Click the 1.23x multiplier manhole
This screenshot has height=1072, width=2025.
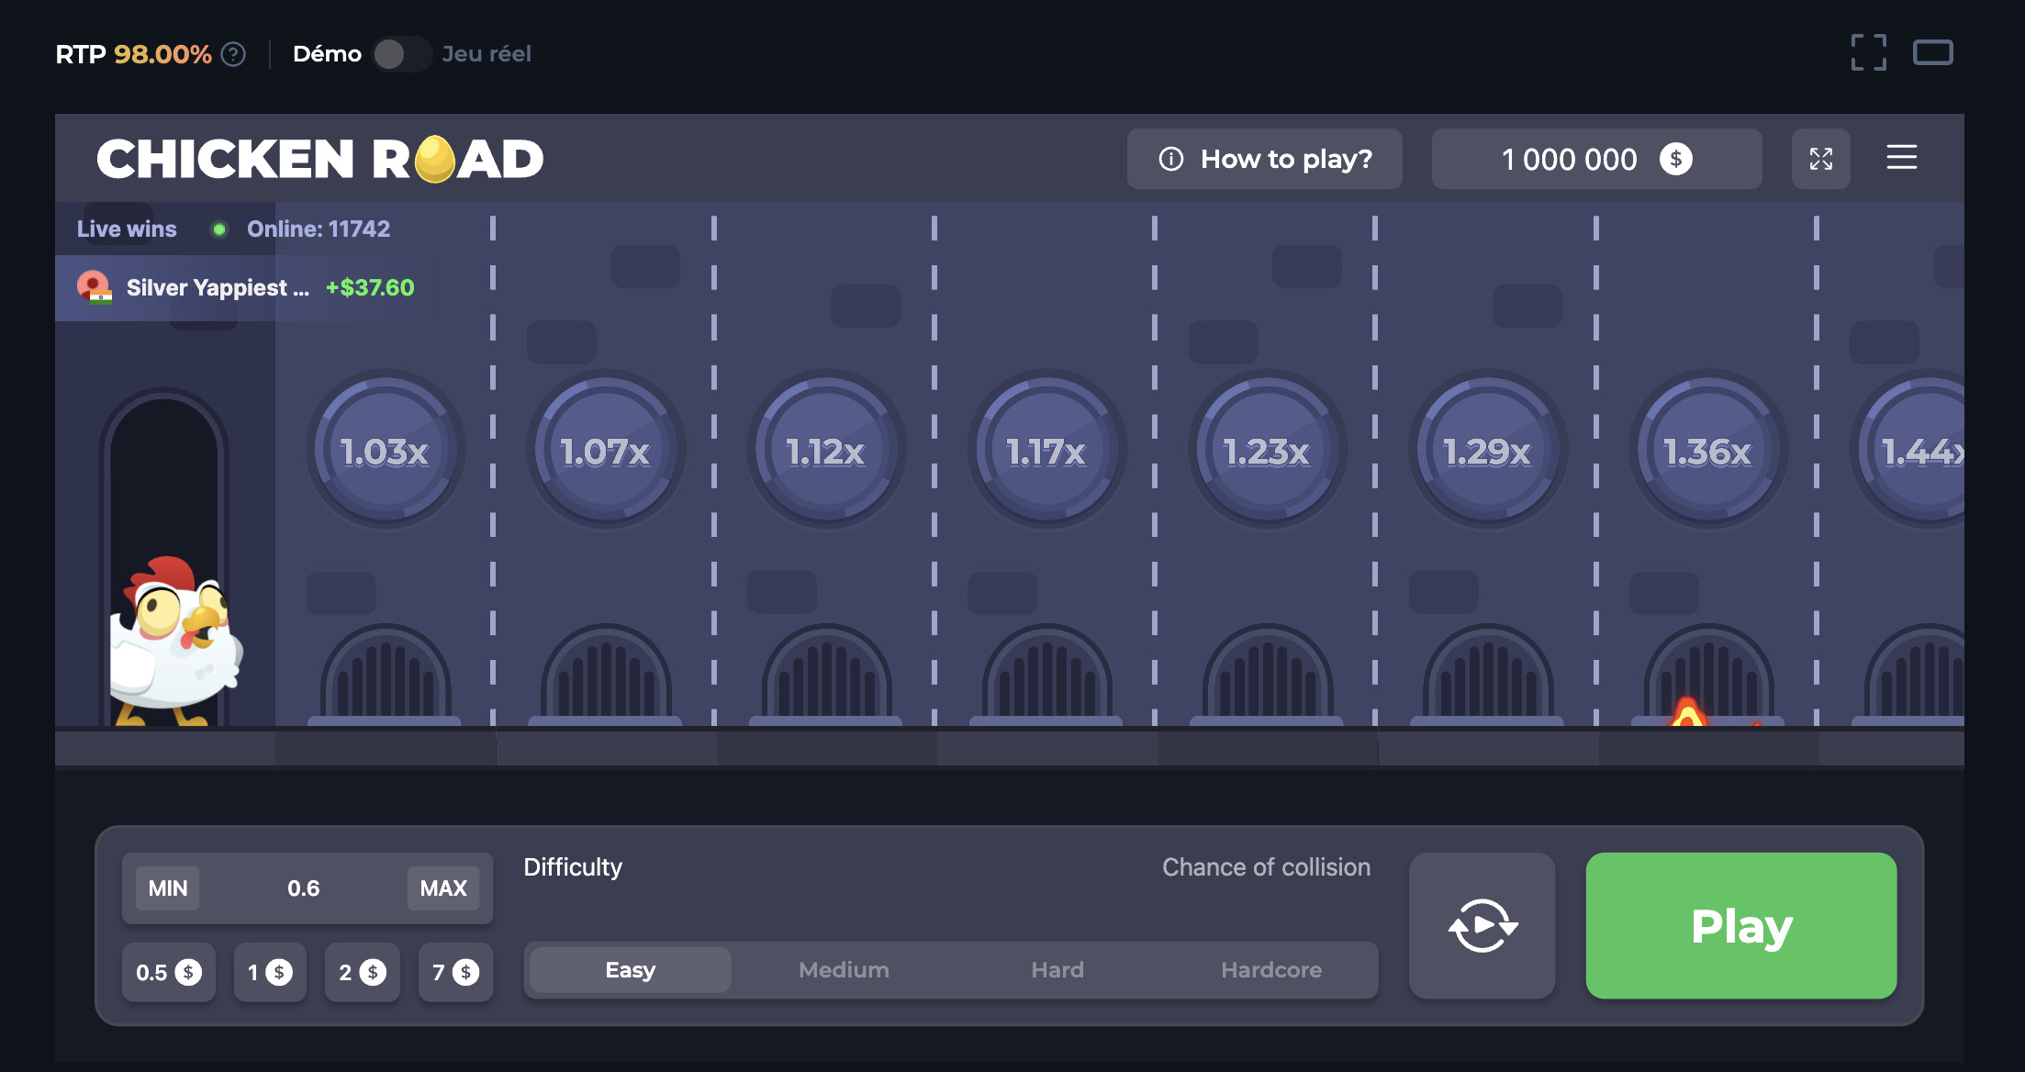[x=1267, y=450]
